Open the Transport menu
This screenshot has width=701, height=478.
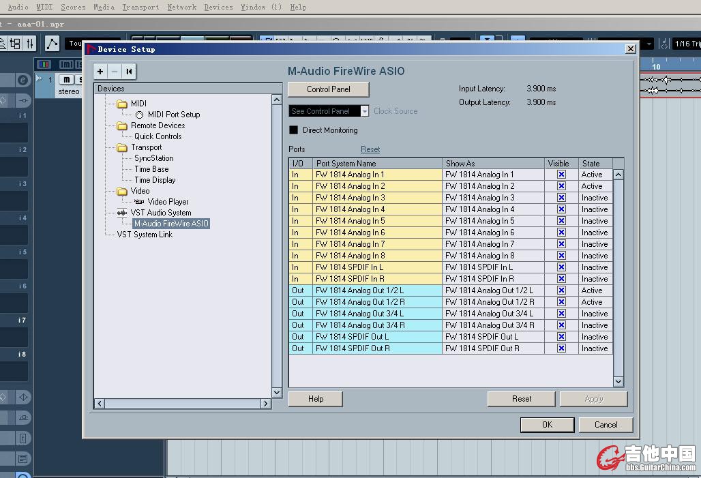point(141,7)
